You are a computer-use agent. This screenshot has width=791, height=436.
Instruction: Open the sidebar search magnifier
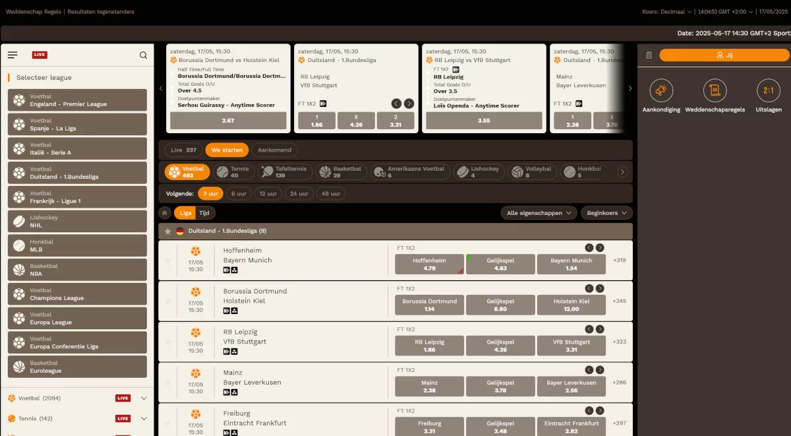coord(144,55)
